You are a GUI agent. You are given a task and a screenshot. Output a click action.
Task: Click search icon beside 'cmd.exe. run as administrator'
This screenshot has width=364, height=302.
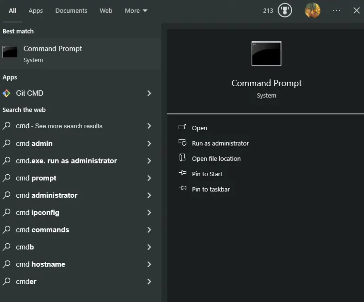(6, 161)
